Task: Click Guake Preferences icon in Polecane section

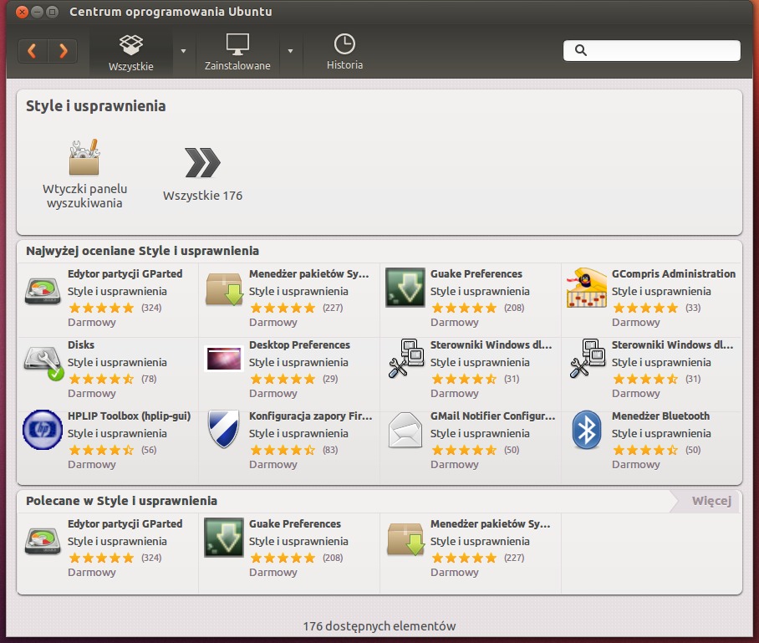Action: 224,538
